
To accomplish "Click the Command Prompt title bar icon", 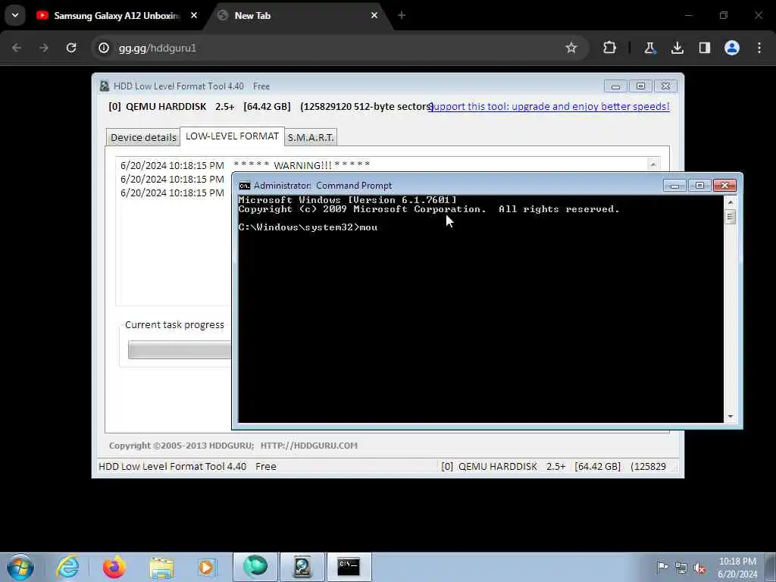I will tap(245, 186).
